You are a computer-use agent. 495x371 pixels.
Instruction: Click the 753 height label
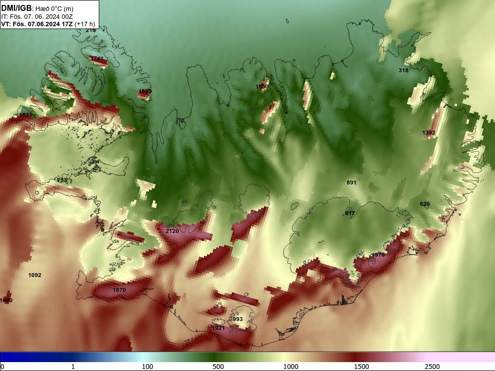[62, 180]
